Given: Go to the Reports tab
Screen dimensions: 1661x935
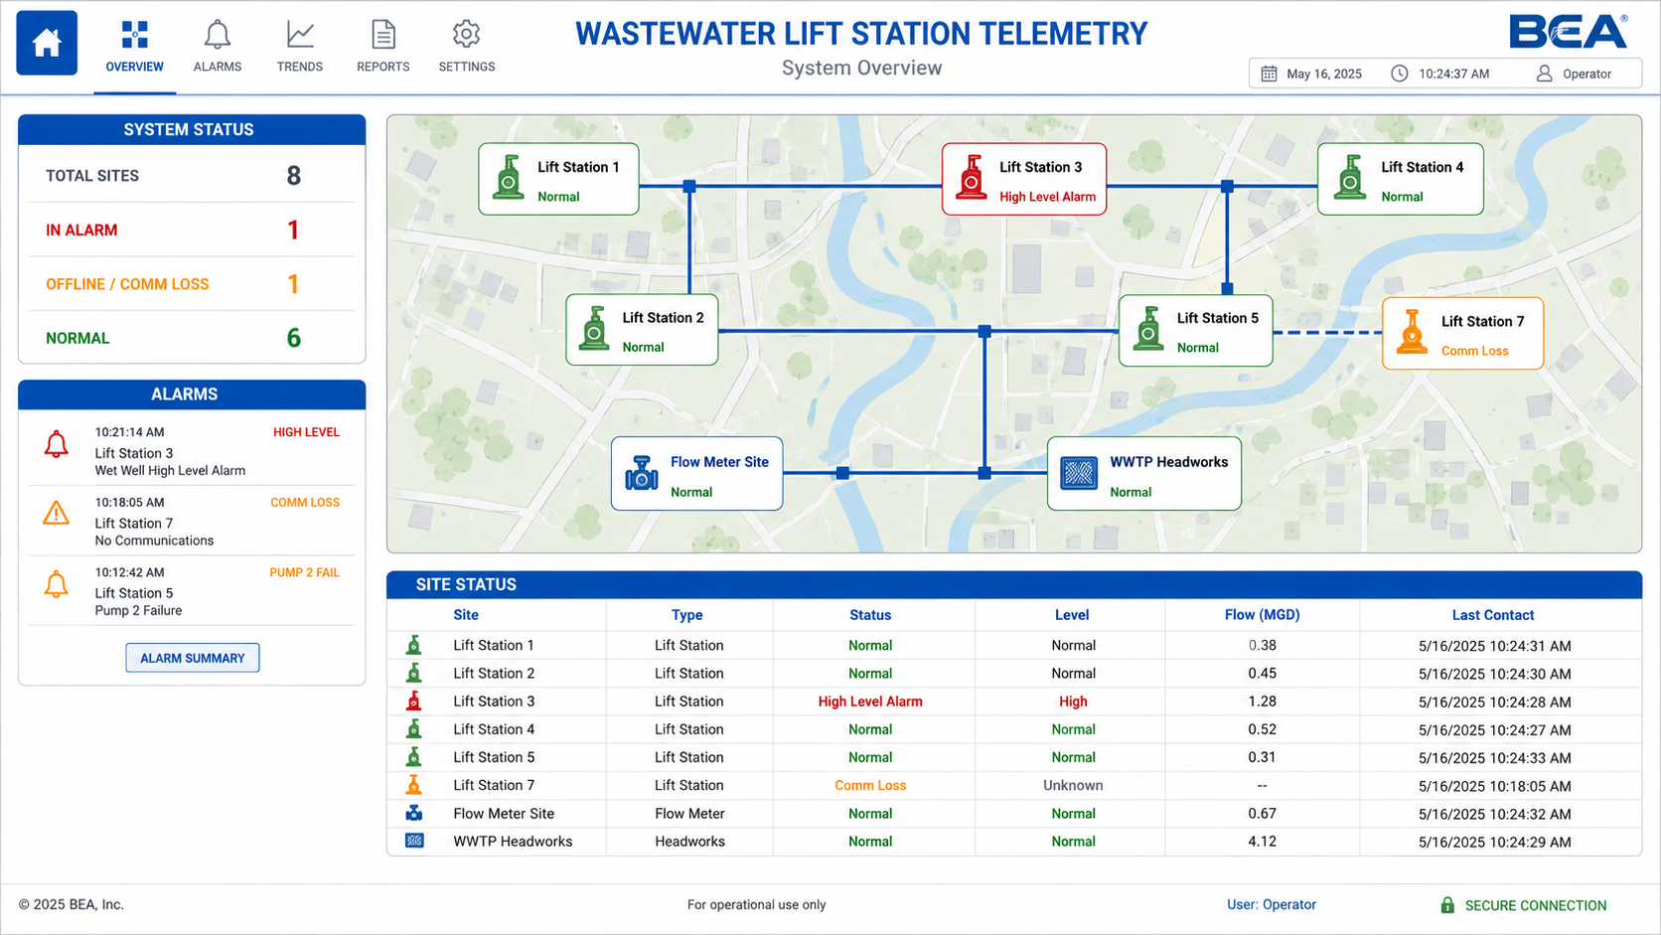Looking at the screenshot, I should coord(382,47).
